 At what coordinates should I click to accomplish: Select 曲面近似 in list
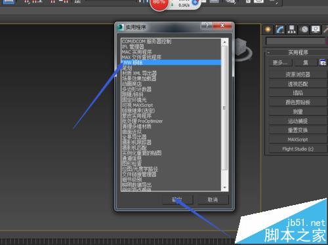pyautogui.click(x=171, y=132)
